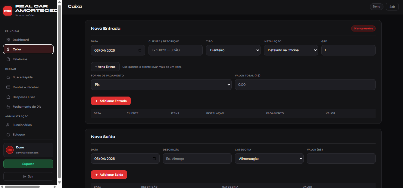Click the green Suporte button
Image resolution: width=403 pixels, height=188 pixels.
click(x=28, y=164)
